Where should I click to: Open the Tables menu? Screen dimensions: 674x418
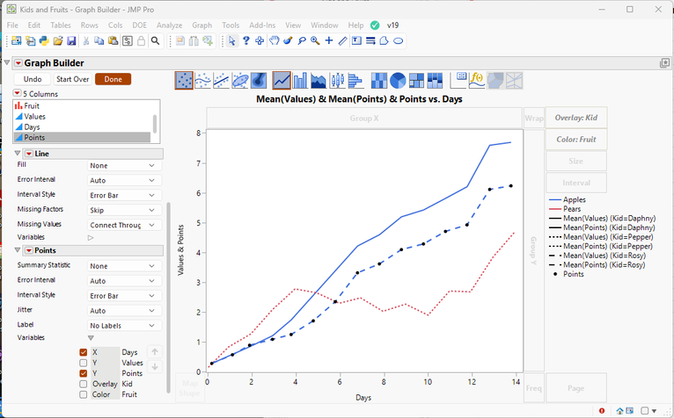[61, 25]
